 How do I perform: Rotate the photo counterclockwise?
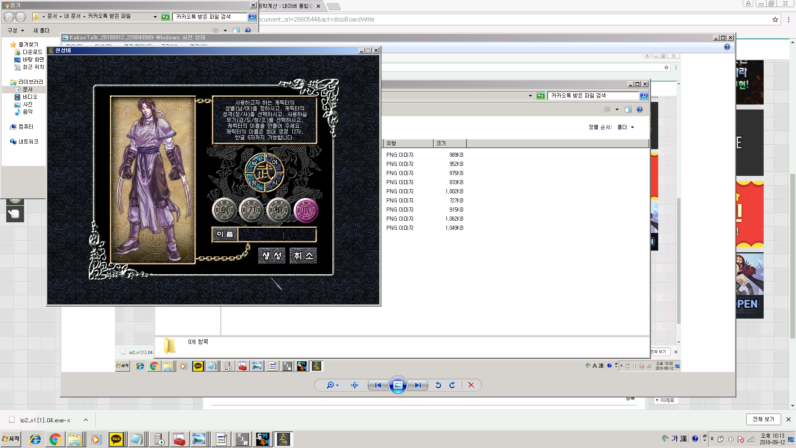[x=438, y=385]
